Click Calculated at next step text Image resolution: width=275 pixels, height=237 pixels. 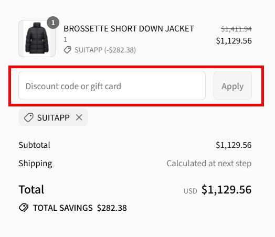[x=209, y=164]
